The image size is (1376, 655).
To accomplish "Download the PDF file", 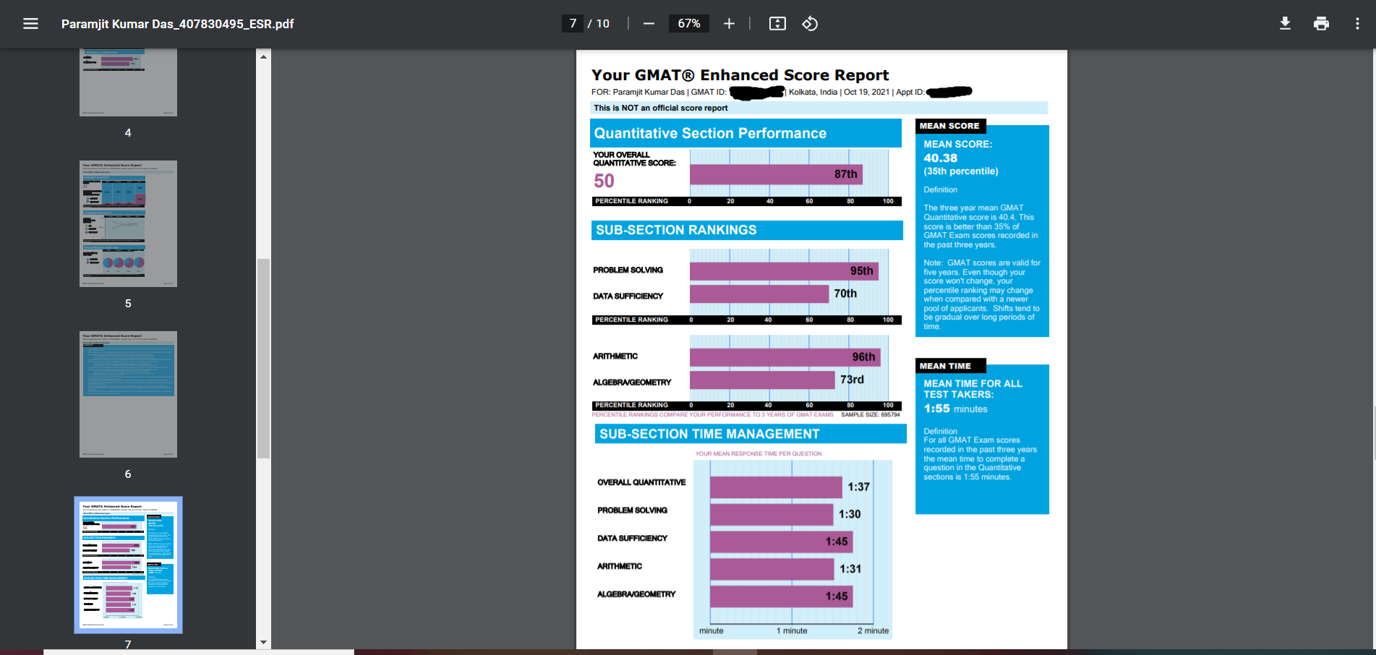I will [x=1285, y=23].
